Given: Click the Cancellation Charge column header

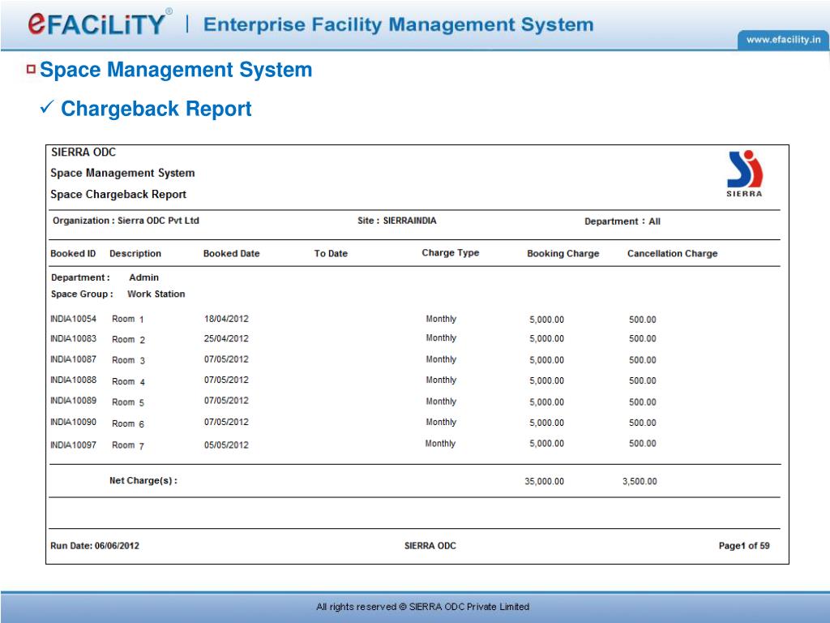Looking at the screenshot, I should tap(672, 253).
